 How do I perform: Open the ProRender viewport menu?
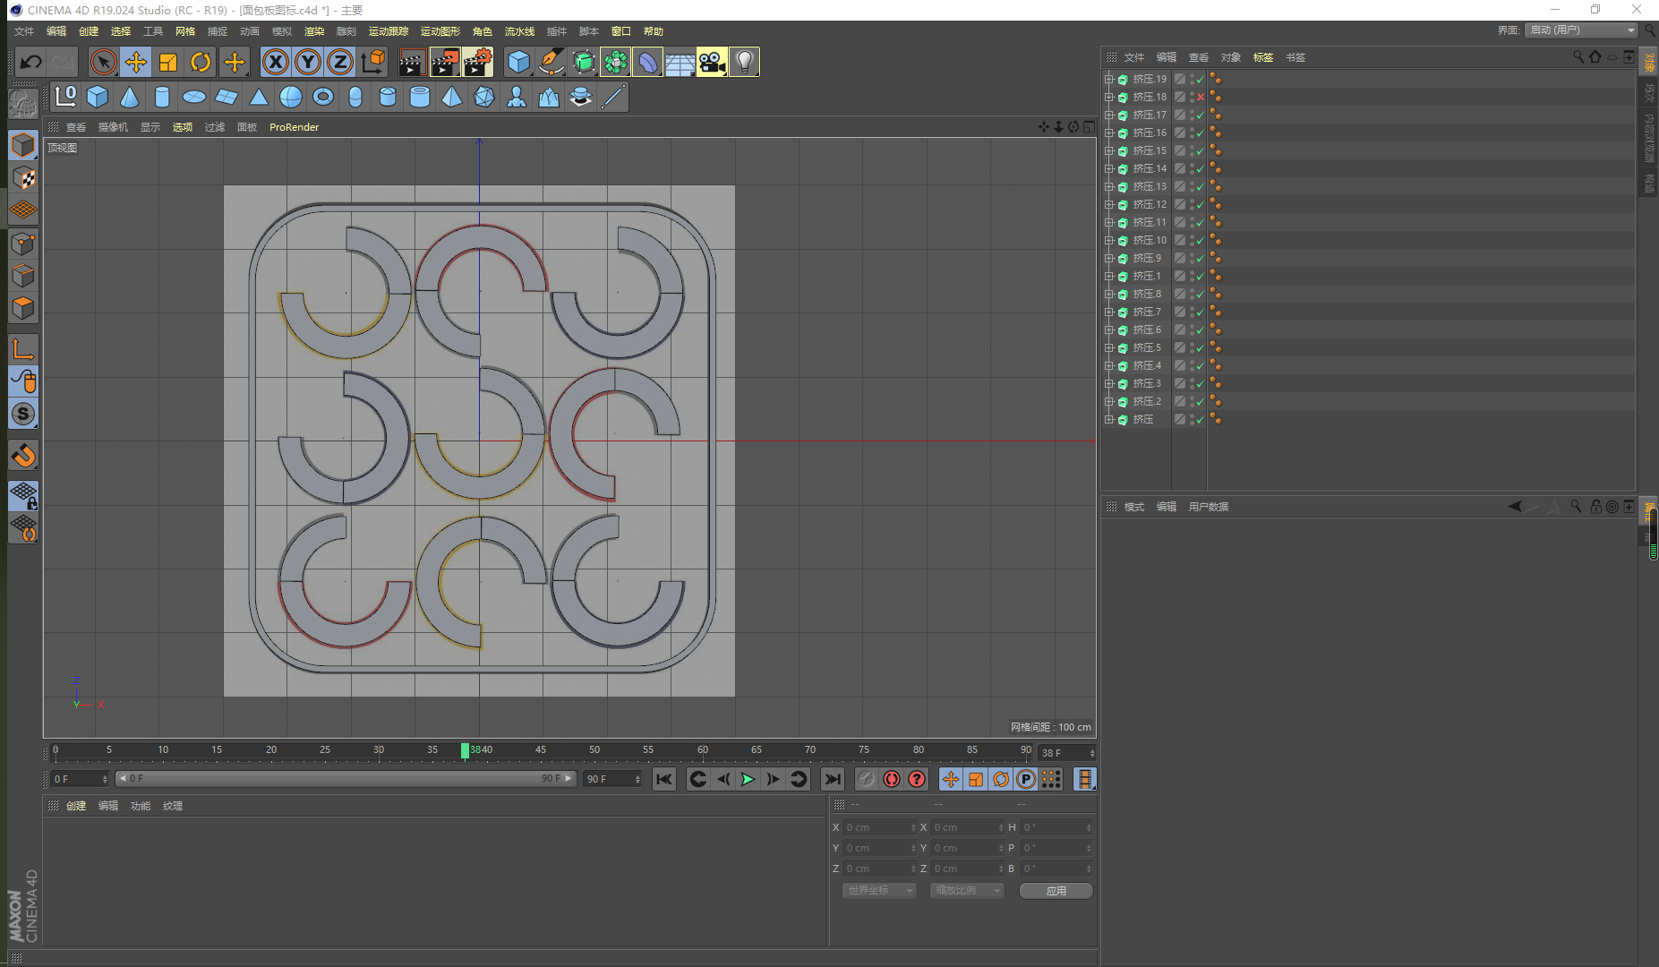(x=294, y=127)
